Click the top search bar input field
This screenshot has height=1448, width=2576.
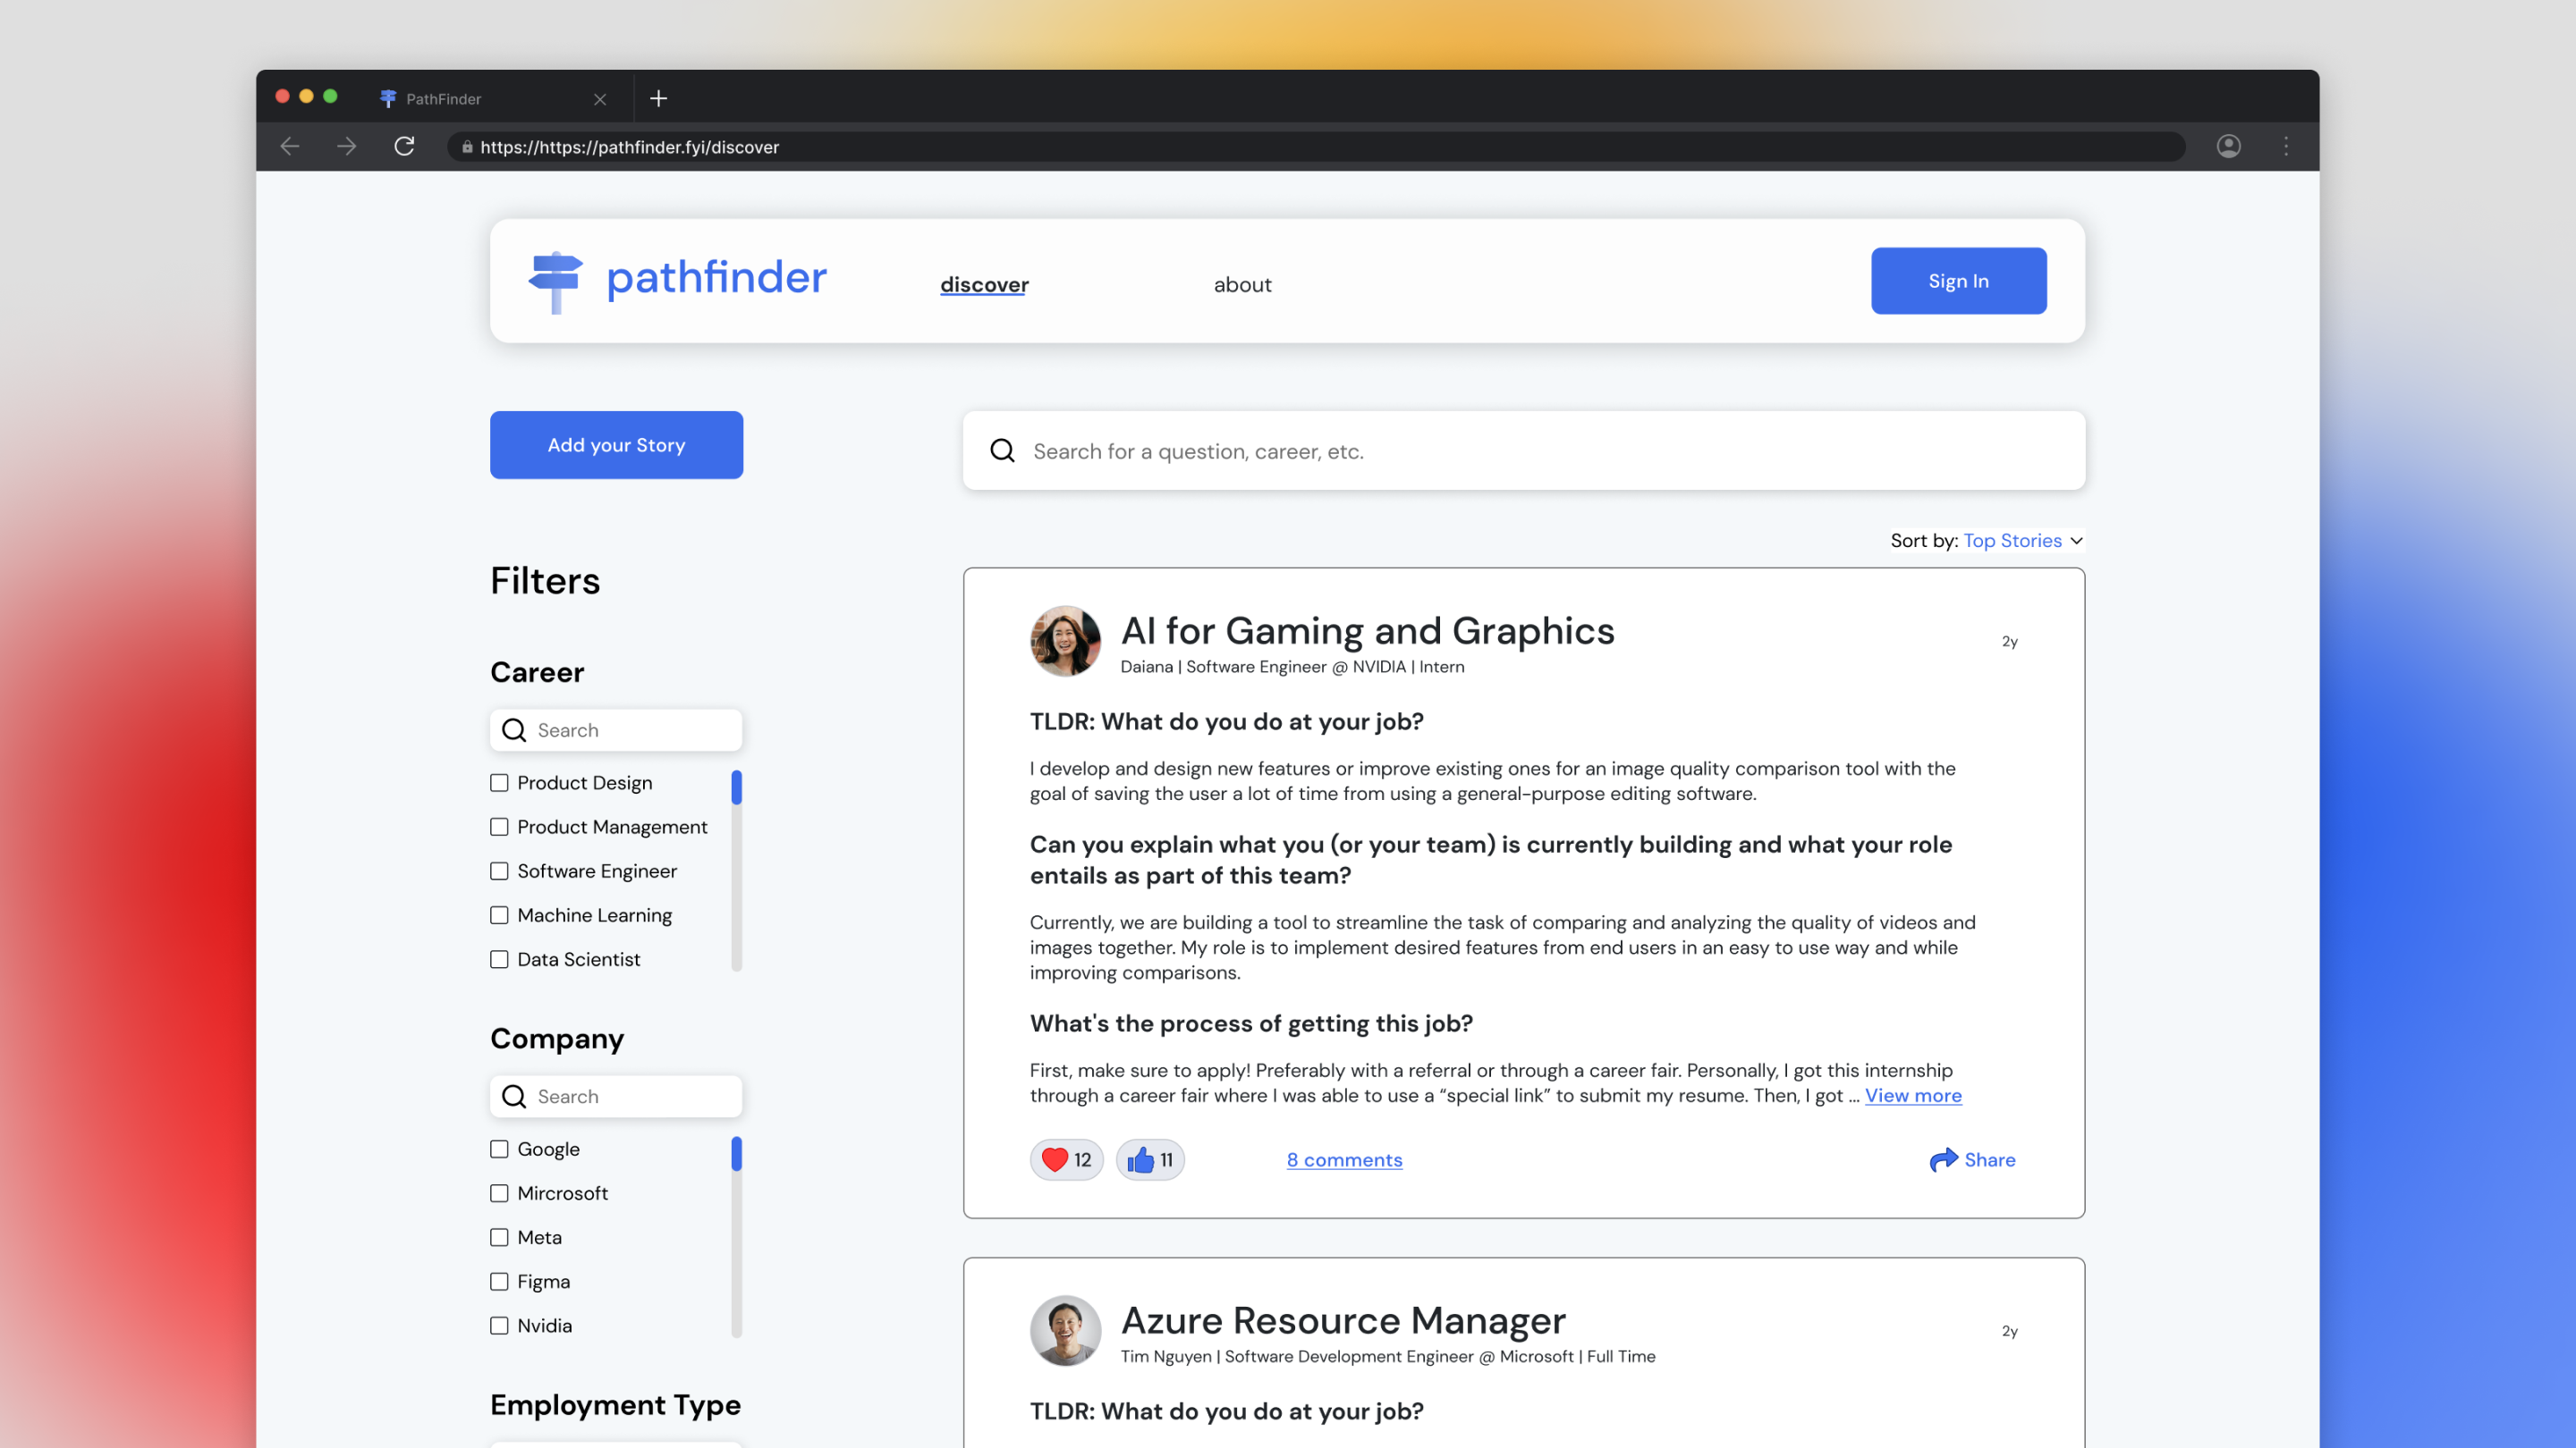[x=1525, y=450]
